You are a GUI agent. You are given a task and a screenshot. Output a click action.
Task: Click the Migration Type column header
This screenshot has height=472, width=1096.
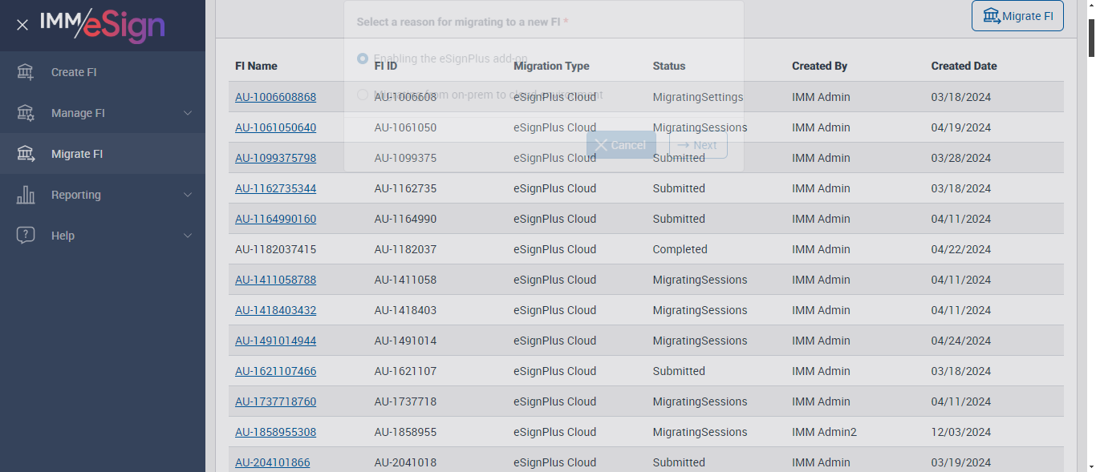click(551, 66)
